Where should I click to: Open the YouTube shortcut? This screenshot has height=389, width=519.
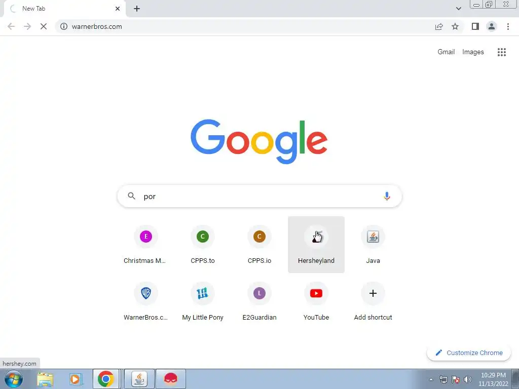coord(316,301)
